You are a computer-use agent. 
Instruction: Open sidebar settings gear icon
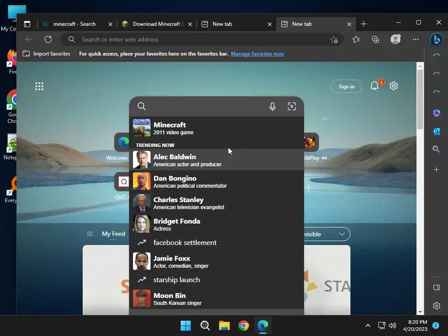pos(436,306)
